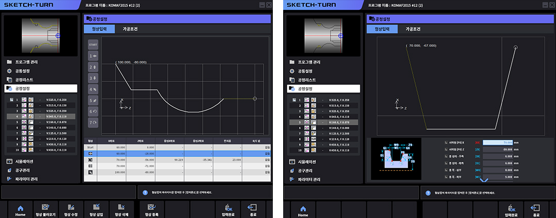The width and height of the screenshot is (556, 218).
Task: Pick shape tool 6 counterclockwise arc
Action: point(93,111)
